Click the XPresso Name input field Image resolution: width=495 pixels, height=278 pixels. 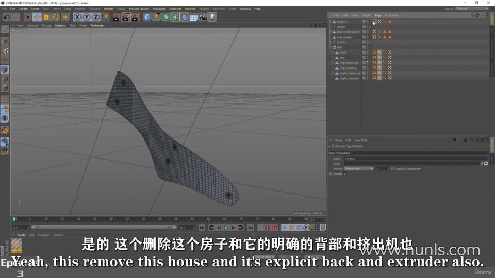416,159
